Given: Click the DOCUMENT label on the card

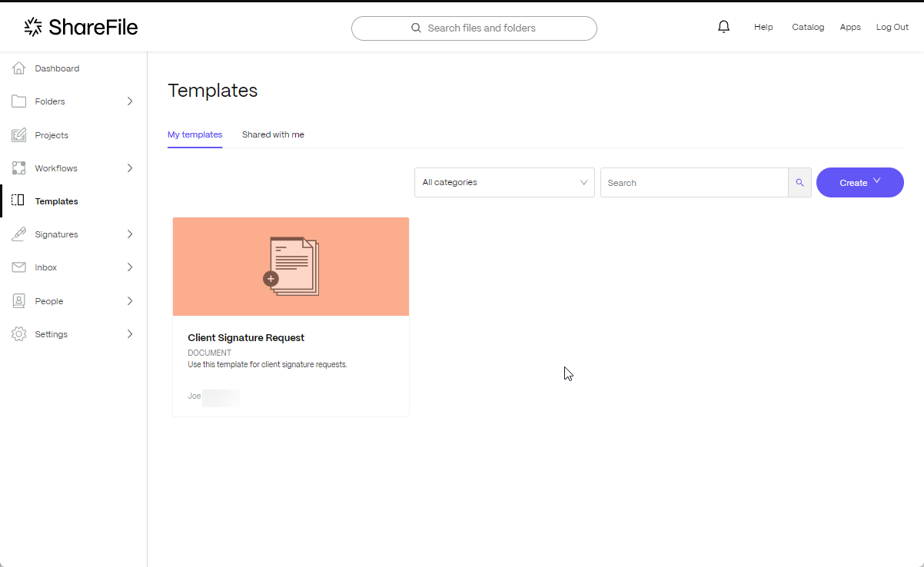Looking at the screenshot, I should 209,353.
